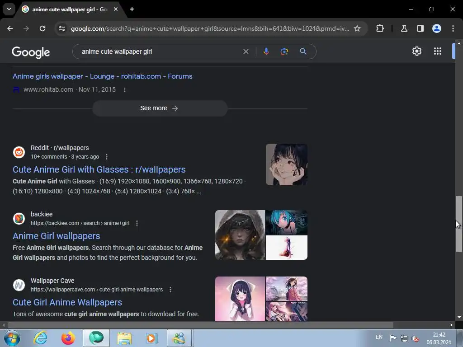
Task: Click the address bar URL
Action: pos(210,28)
